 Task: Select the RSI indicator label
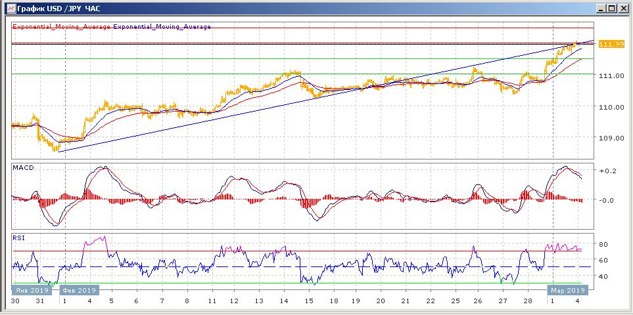19,239
